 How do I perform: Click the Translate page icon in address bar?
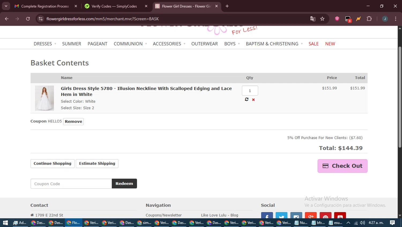point(313,19)
